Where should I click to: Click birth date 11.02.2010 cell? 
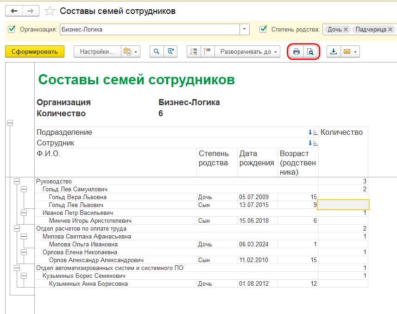pos(258,260)
